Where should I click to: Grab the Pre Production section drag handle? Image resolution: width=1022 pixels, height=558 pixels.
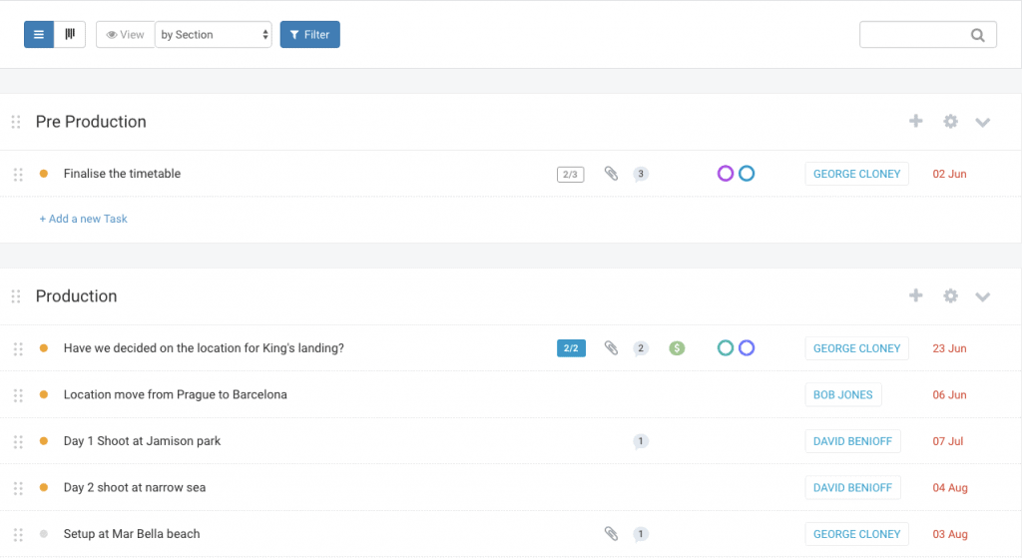[16, 122]
